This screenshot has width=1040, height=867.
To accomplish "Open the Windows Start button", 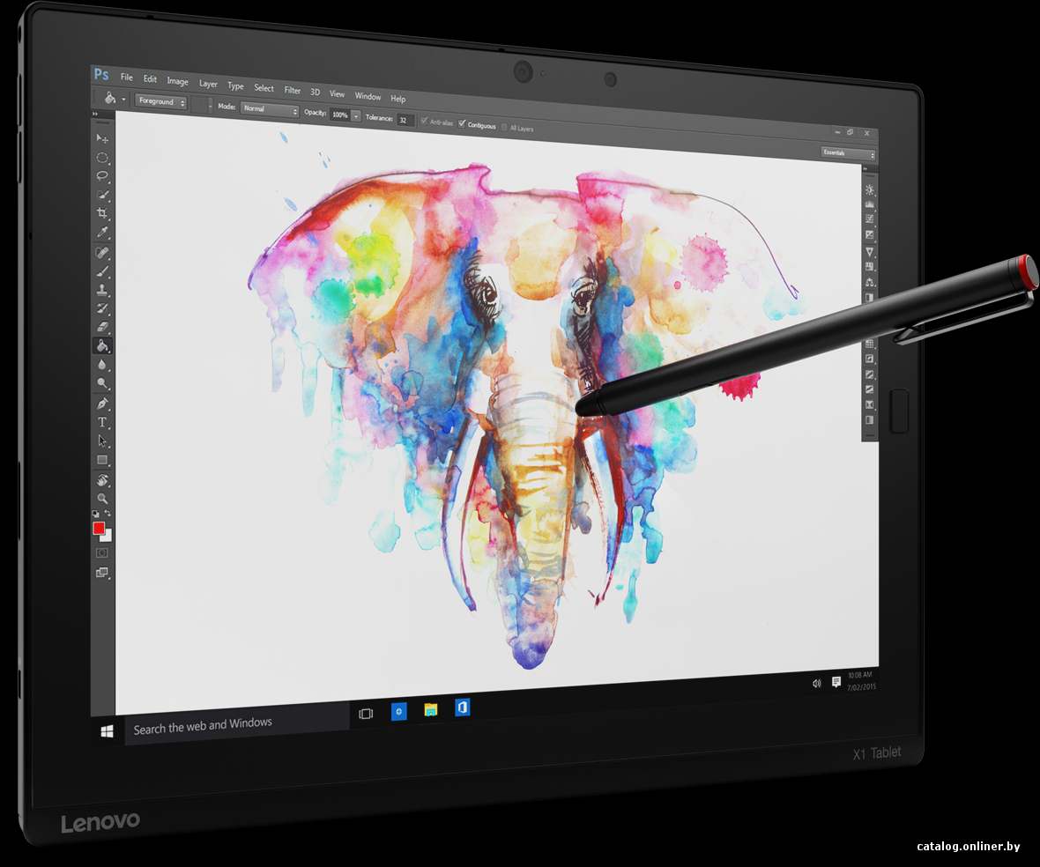I will 108,731.
